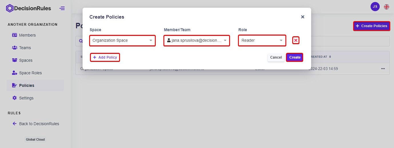
Task: Click the DecisionRules logo icon
Action: tap(10, 8)
